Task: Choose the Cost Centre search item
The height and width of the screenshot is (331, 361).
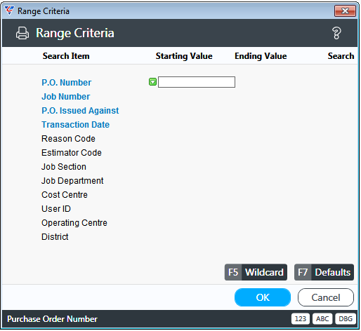Action: 65,195
